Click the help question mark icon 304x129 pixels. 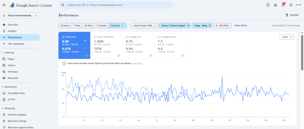coord(268,5)
